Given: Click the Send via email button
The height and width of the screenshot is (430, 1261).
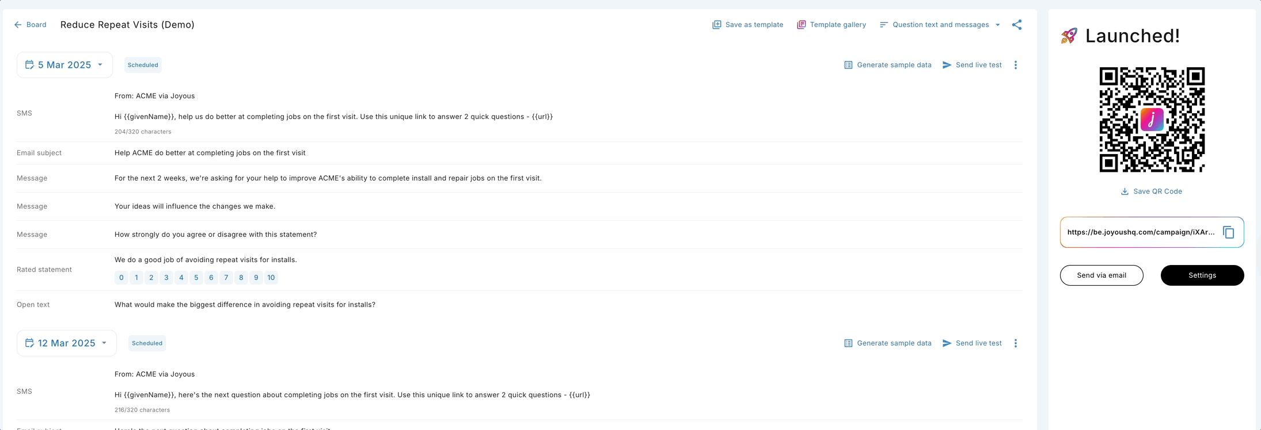Looking at the screenshot, I should [x=1101, y=275].
